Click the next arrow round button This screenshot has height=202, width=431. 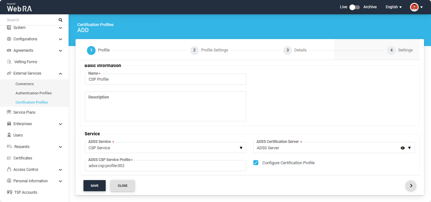[411, 186]
